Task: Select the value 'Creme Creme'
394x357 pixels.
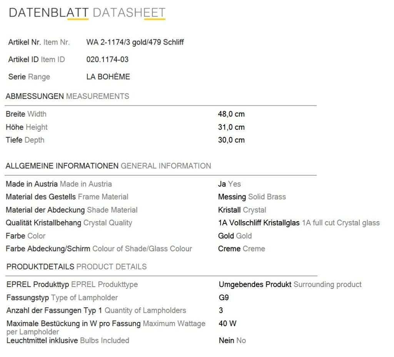Action: (242, 249)
